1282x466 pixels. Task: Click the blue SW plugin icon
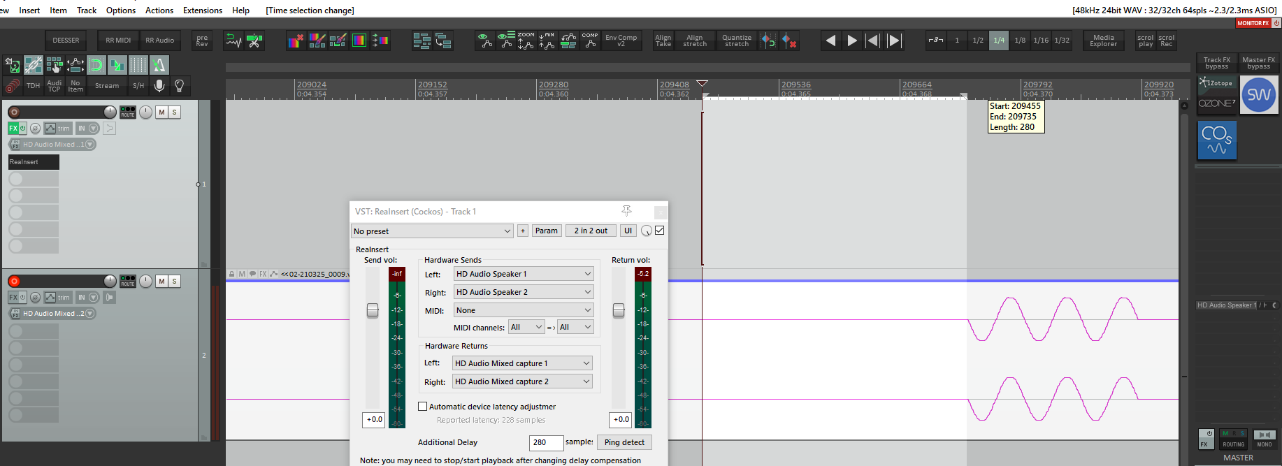point(1259,95)
